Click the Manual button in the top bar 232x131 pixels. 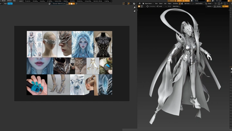(x=186, y=1)
